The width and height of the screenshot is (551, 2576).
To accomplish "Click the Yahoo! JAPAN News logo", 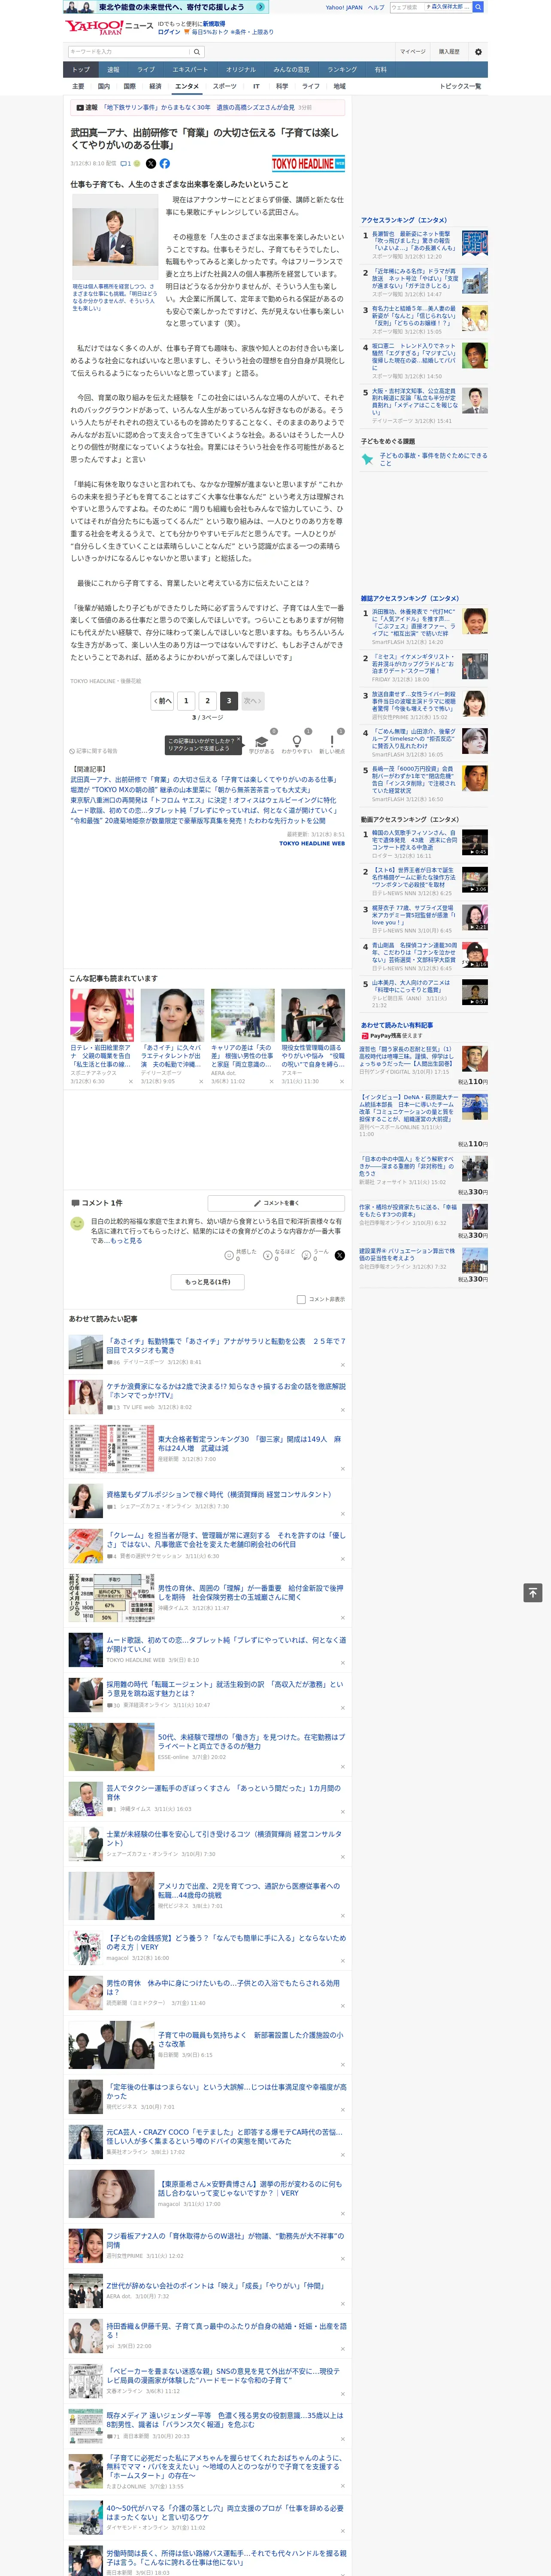I will tap(110, 27).
